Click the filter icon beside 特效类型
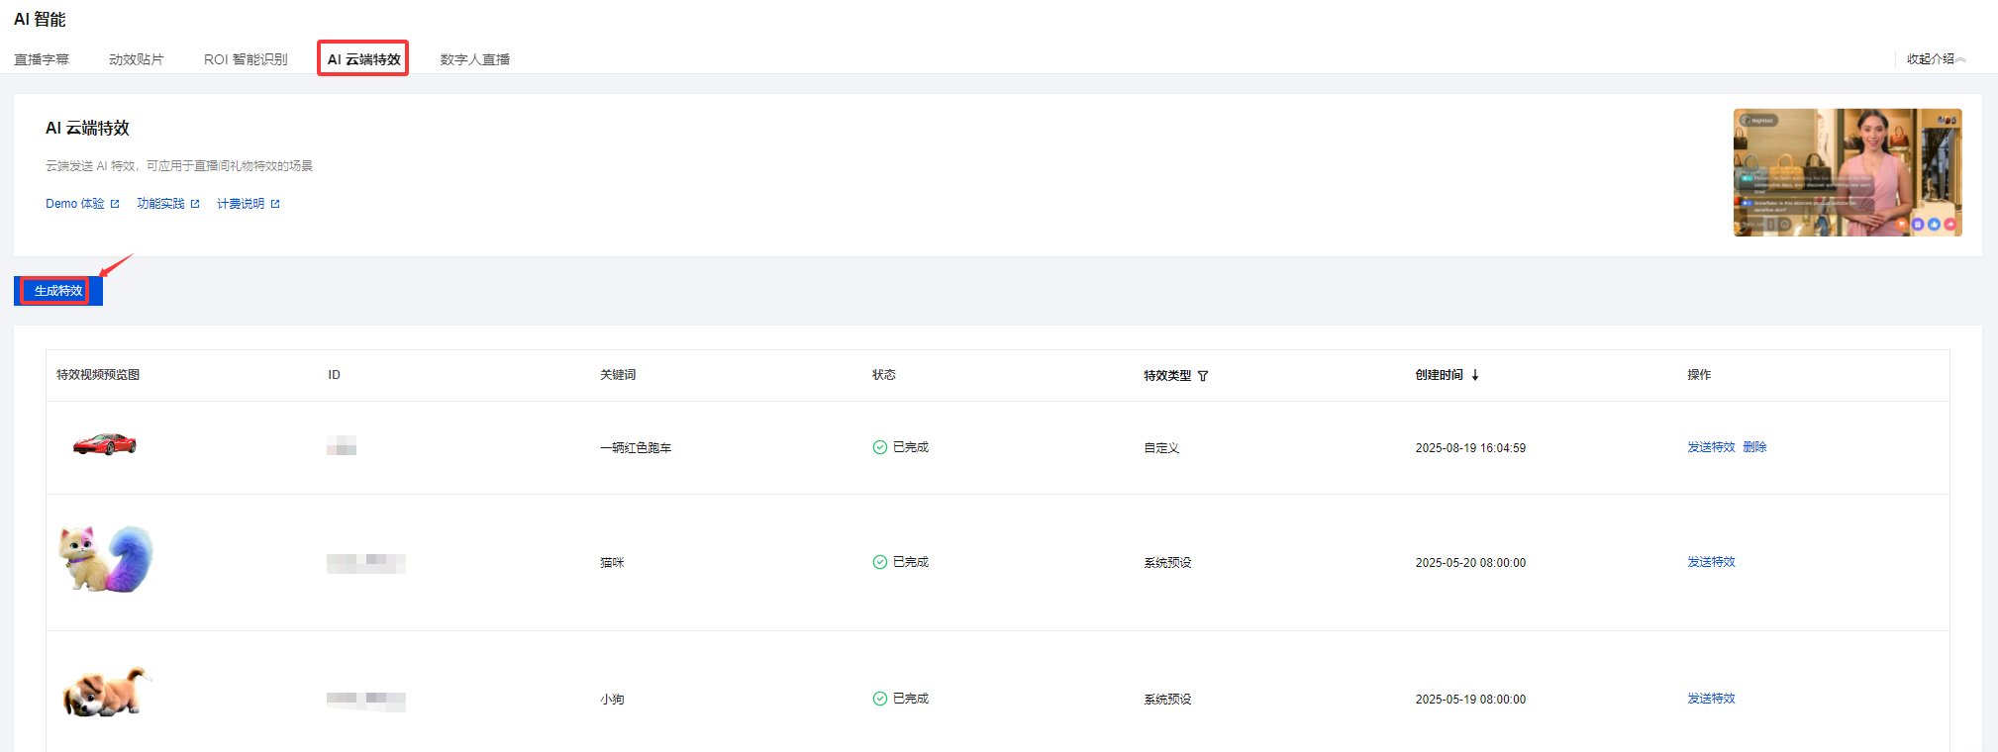Viewport: 1998px width, 752px height. (1203, 376)
